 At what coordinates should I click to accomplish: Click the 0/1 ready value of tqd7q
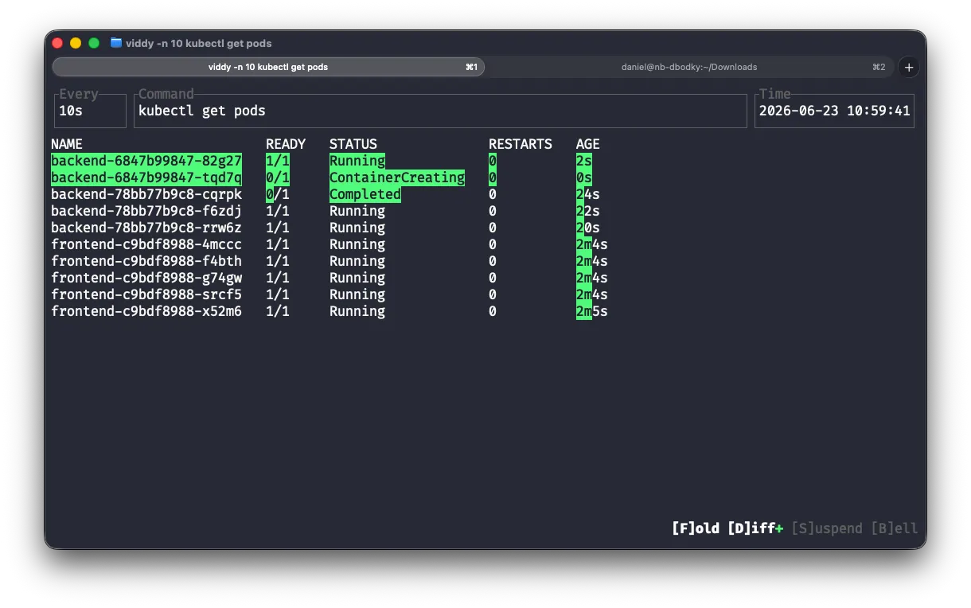pos(278,177)
